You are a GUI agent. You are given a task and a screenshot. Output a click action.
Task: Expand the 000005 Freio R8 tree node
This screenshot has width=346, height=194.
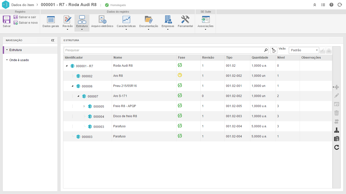pyautogui.click(x=84, y=106)
